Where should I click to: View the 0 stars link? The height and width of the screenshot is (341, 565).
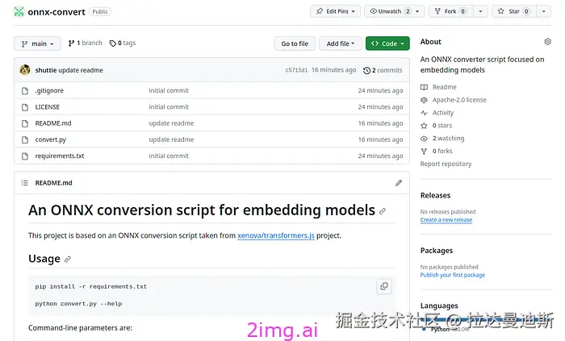click(x=442, y=126)
